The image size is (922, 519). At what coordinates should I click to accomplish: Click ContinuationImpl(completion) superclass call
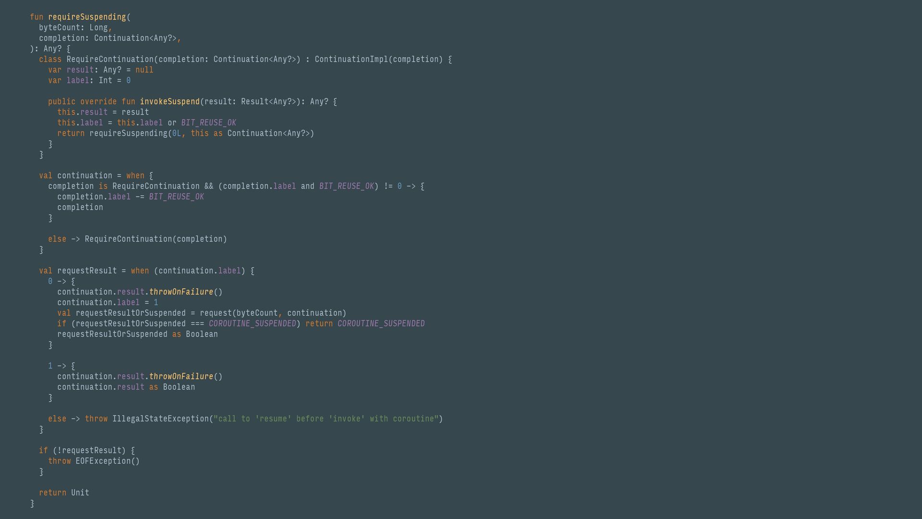[x=379, y=60]
